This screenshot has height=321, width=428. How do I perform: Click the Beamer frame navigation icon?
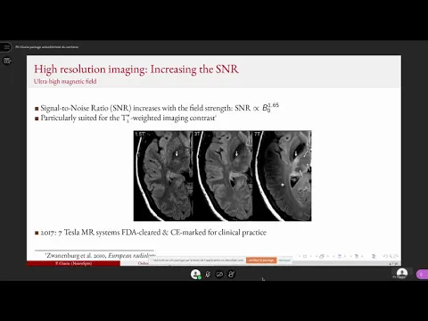click(322, 256)
